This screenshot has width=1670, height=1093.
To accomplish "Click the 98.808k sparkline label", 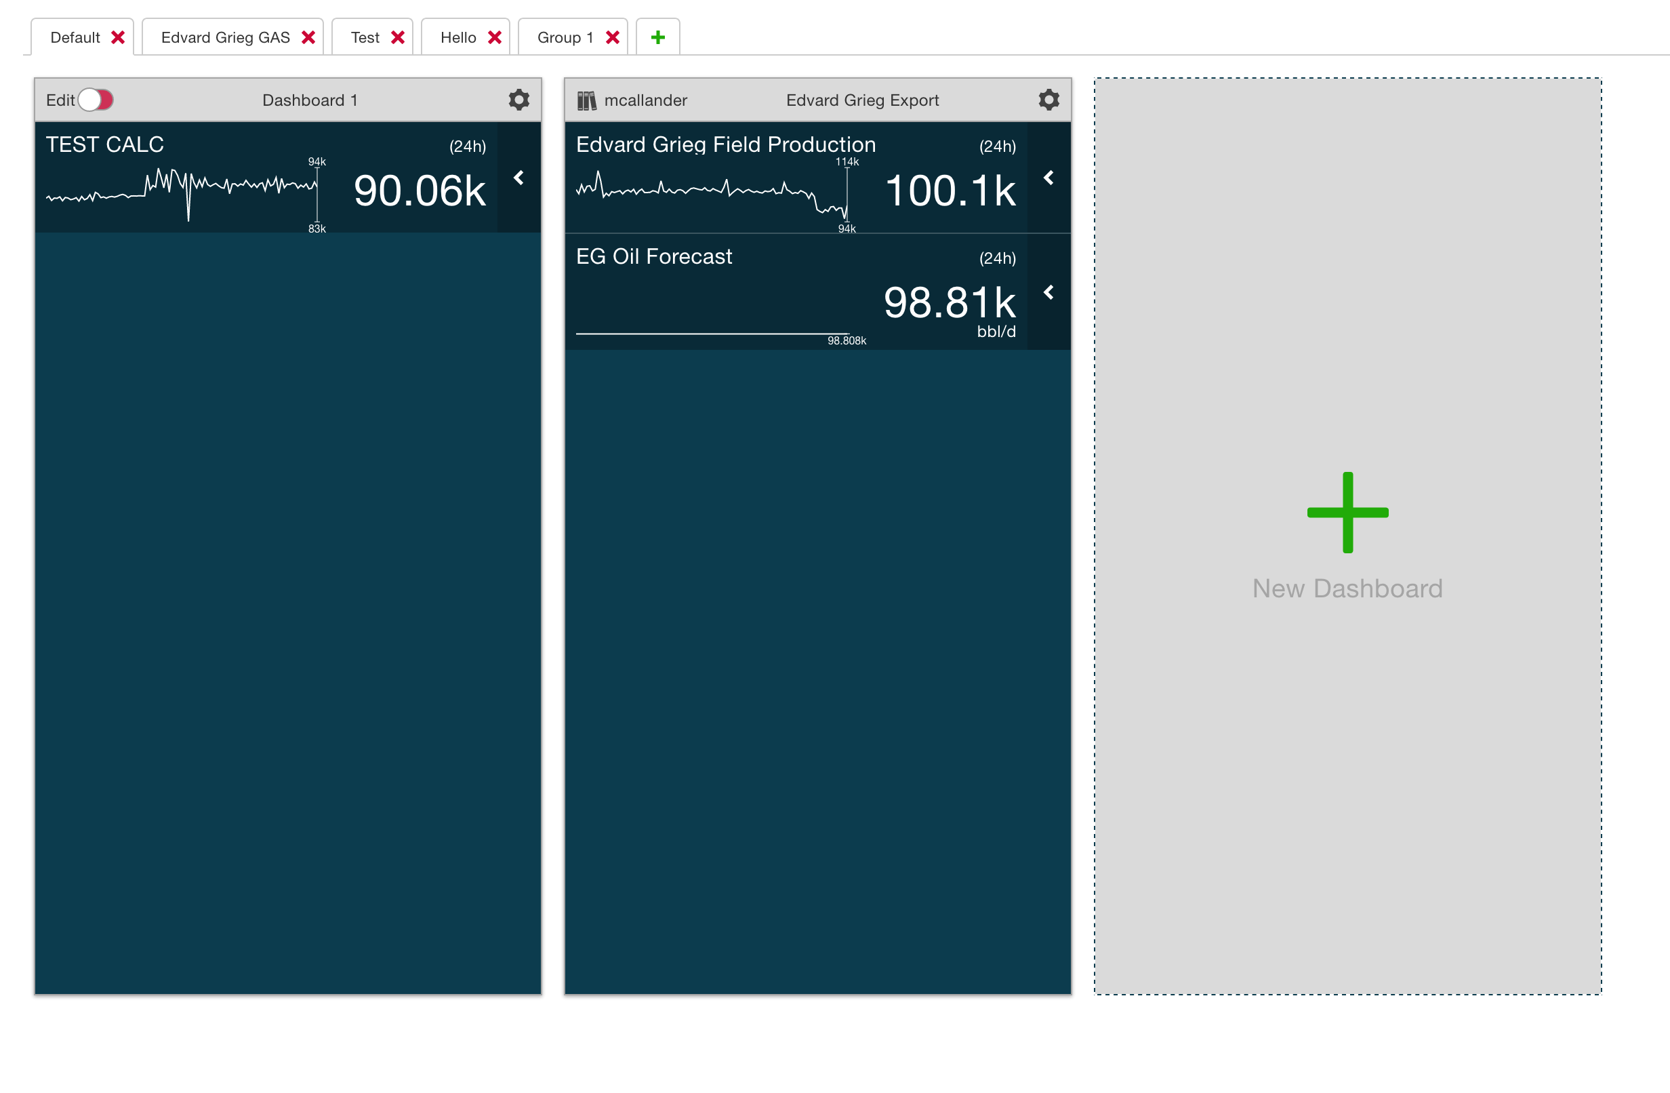I will click(x=847, y=340).
